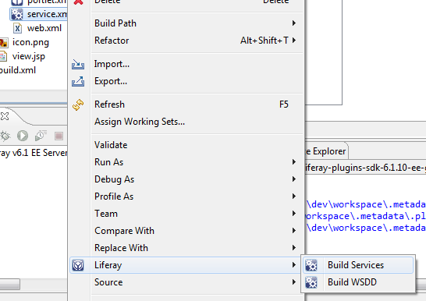Image resolution: width=426 pixels, height=301 pixels.
Task: Expand the Source submenu arrow
Action: click(293, 282)
